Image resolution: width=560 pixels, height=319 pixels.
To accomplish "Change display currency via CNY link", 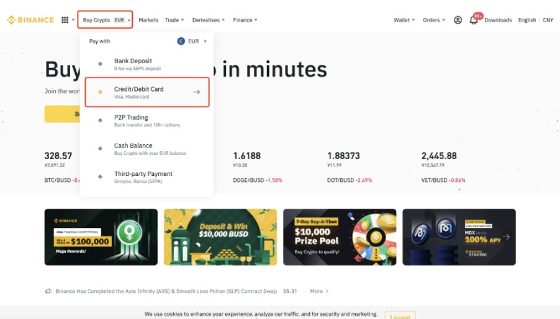I will pyautogui.click(x=548, y=20).
